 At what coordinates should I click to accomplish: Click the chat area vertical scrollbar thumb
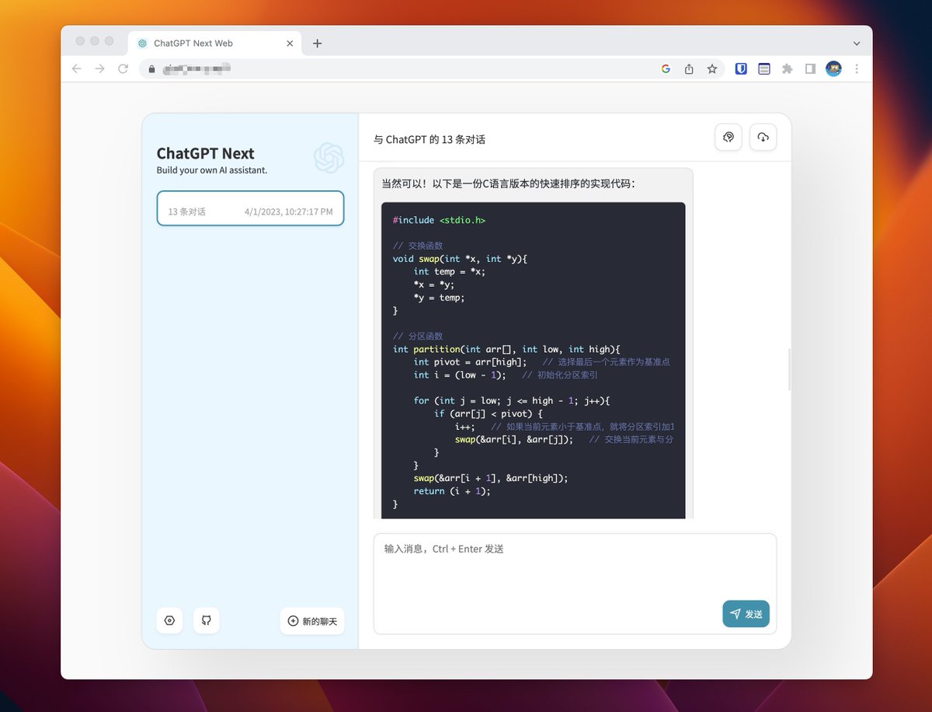click(x=789, y=370)
